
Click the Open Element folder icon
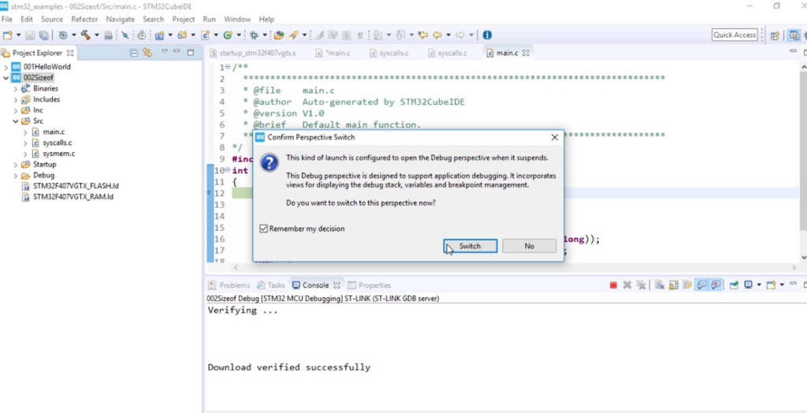(x=278, y=35)
